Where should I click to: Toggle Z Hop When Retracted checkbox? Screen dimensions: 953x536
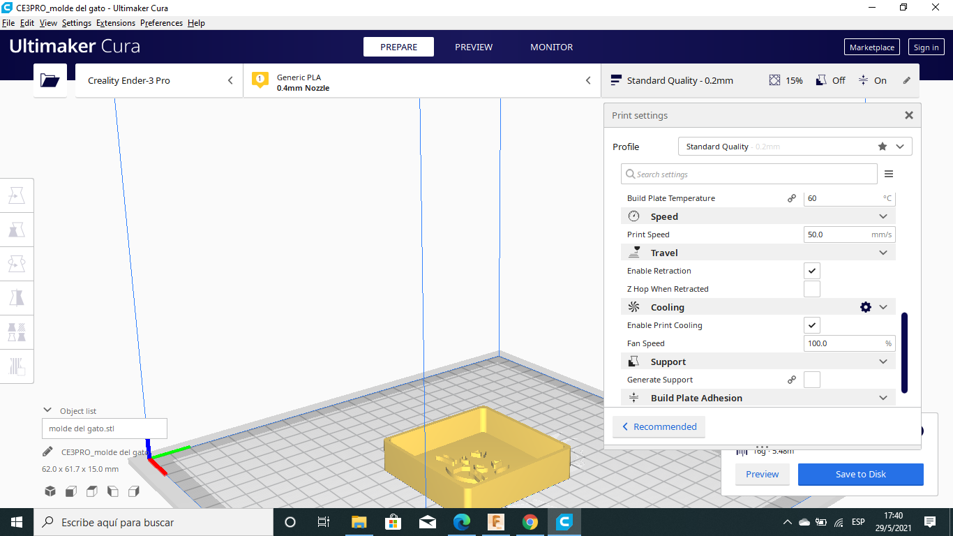(x=812, y=289)
